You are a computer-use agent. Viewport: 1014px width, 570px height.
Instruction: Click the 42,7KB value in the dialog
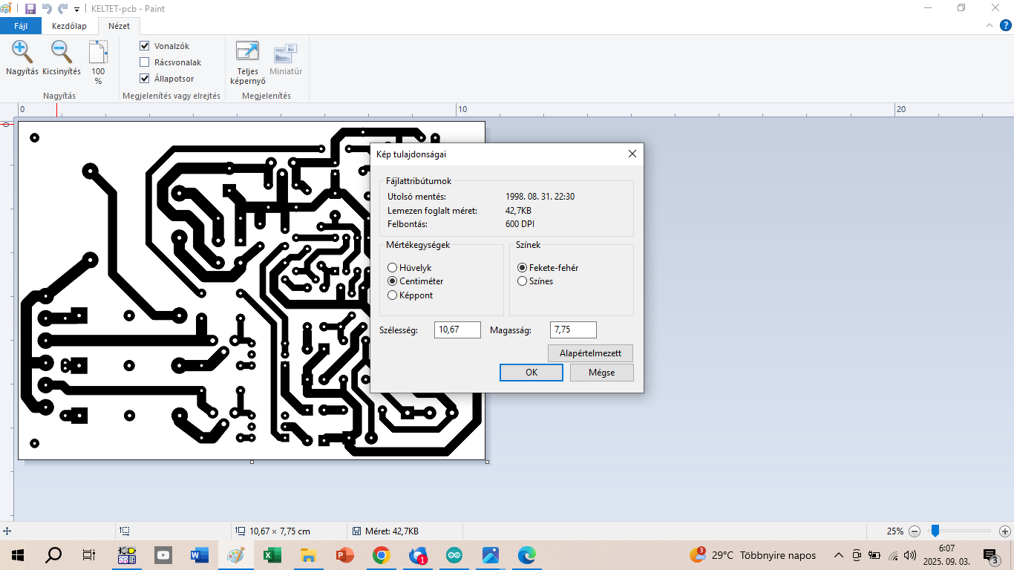518,211
